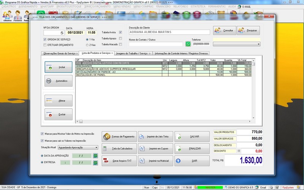
Task: Open the AGENDAMENTO menu
Action: pos(28,6)
